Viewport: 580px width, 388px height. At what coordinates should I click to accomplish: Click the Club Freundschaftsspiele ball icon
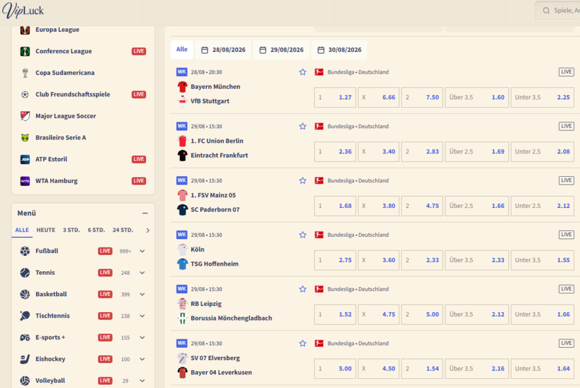25,95
